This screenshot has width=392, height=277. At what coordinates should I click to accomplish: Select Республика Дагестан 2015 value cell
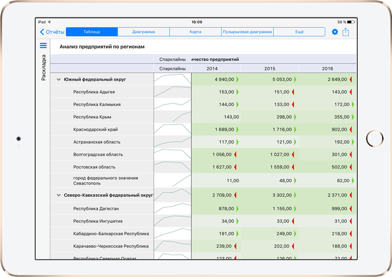269,208
